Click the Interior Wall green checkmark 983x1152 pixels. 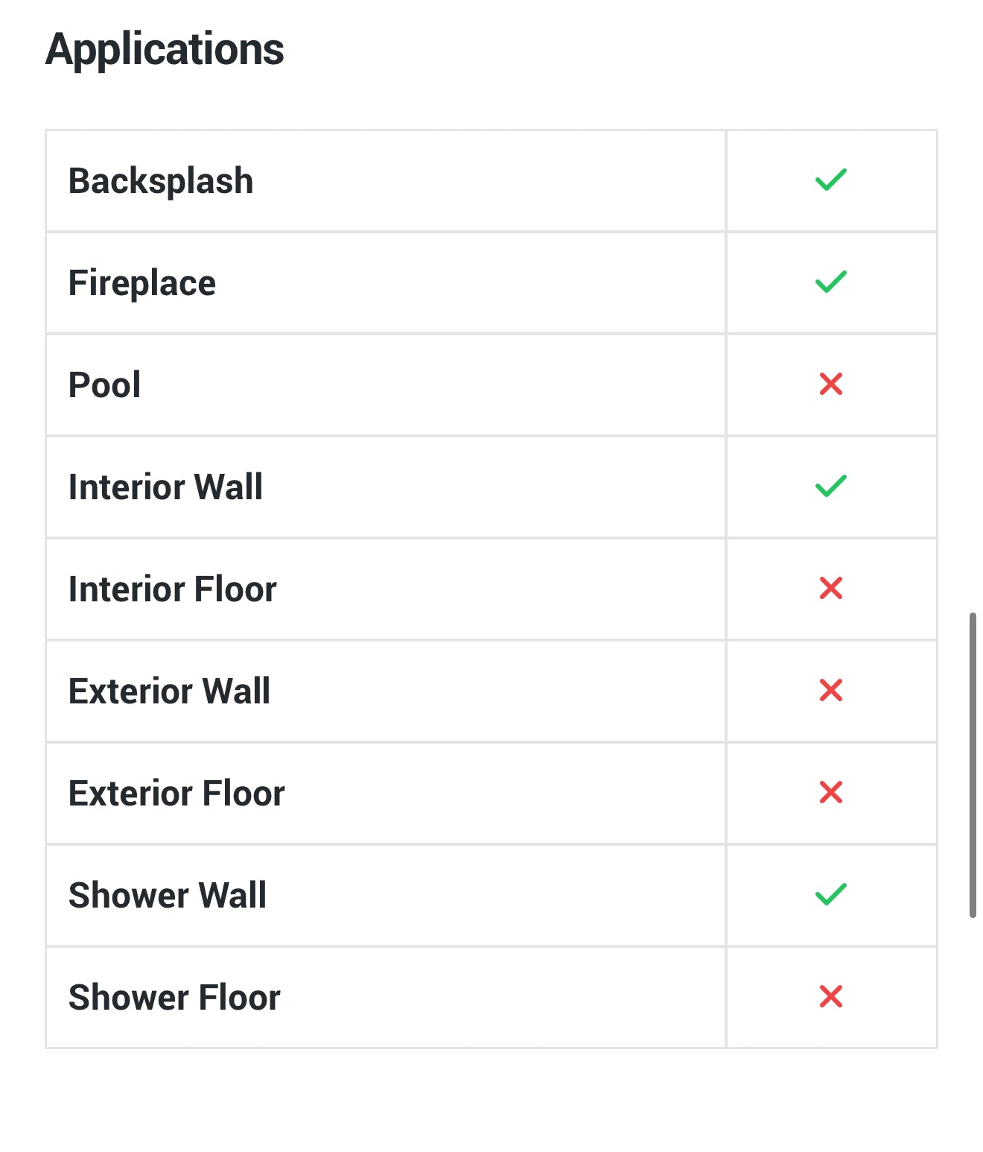tap(830, 487)
